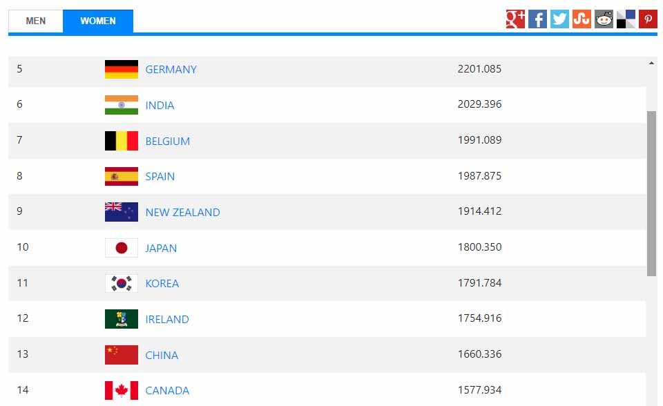
Task: Share using StumbleUpon icon
Action: click(582, 19)
